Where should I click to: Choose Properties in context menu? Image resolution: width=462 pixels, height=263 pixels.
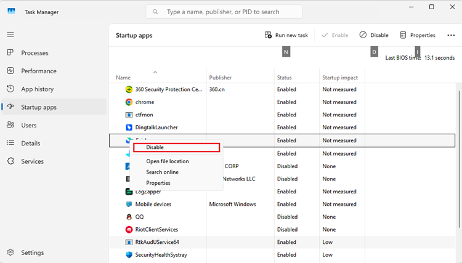click(158, 183)
